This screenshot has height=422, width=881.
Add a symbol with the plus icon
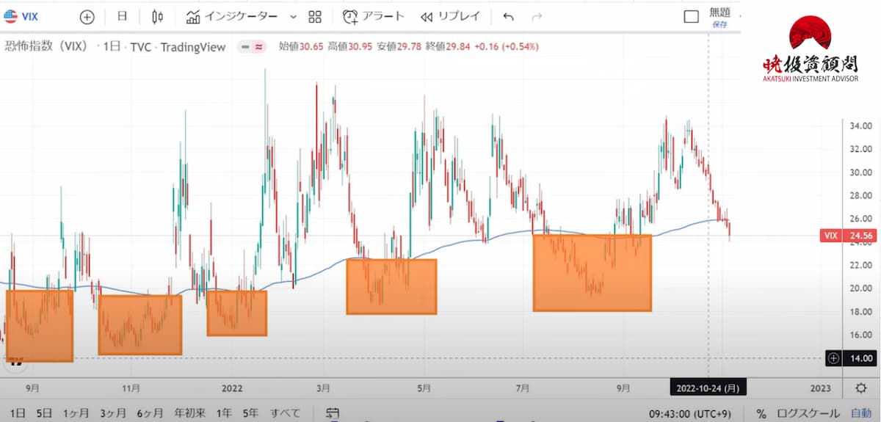(87, 17)
